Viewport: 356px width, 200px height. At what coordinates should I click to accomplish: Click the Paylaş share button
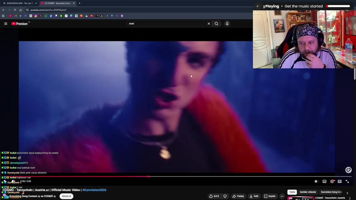[x=238, y=196]
